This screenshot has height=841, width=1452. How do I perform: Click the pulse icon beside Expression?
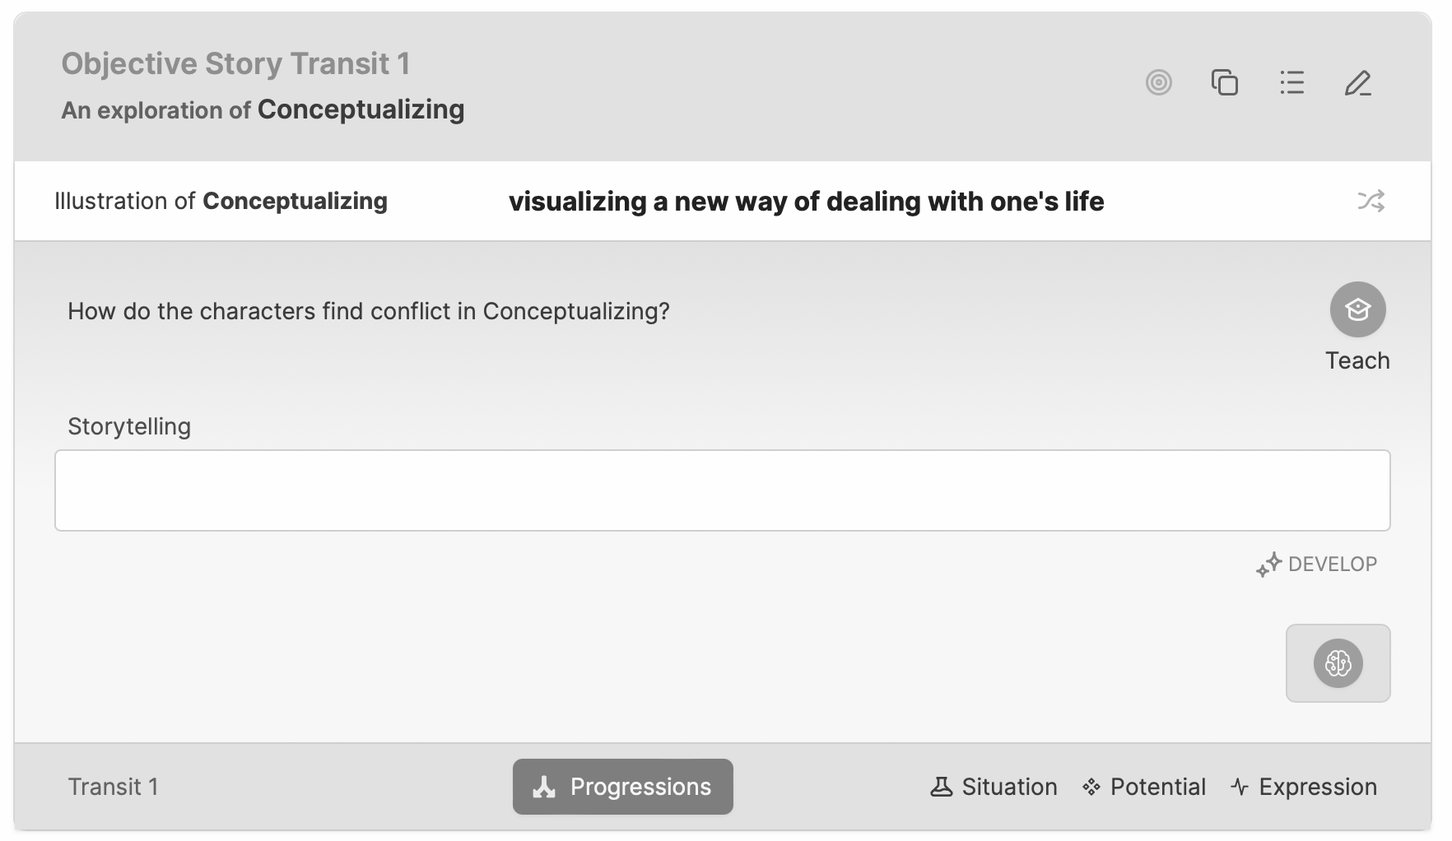tap(1240, 787)
